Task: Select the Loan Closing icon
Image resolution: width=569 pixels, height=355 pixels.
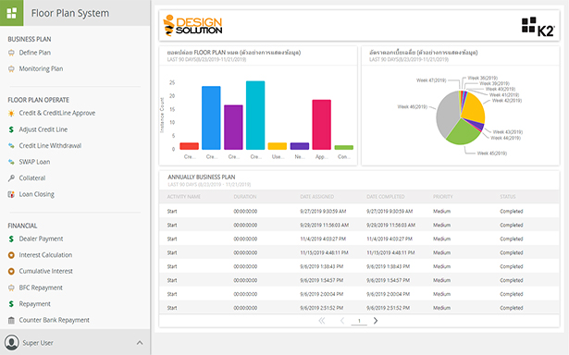Action: pyautogui.click(x=11, y=194)
